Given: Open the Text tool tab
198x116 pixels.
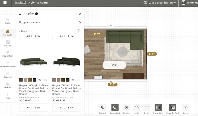Looking at the screenshot, I should (x=8, y=96).
